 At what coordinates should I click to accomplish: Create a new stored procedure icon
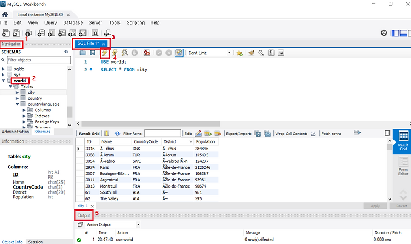[x=72, y=33]
